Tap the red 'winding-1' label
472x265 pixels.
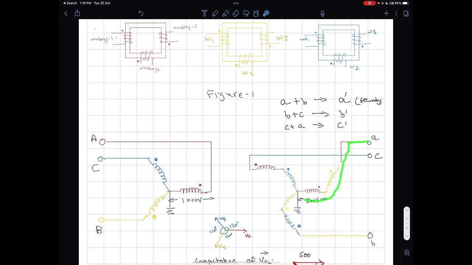(104, 39)
